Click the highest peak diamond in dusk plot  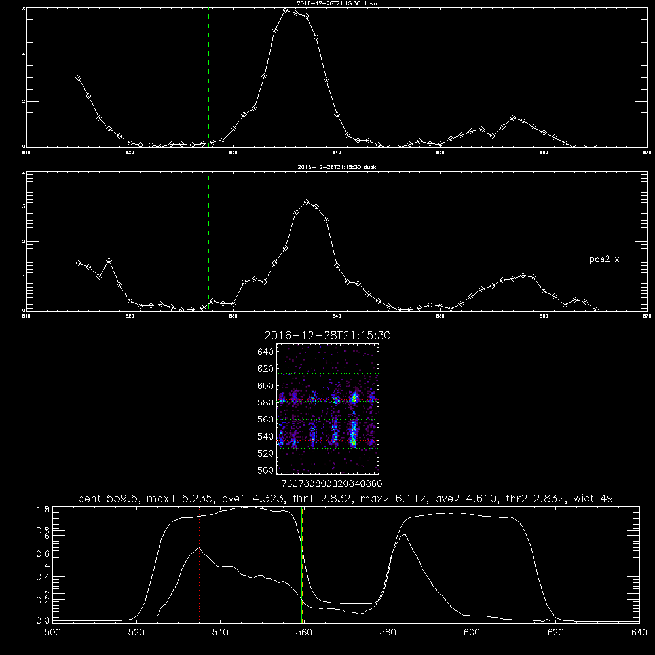pos(306,202)
